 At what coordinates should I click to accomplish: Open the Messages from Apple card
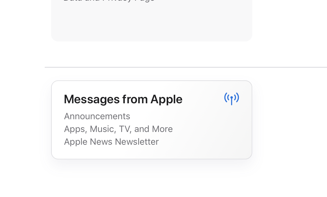point(152,120)
